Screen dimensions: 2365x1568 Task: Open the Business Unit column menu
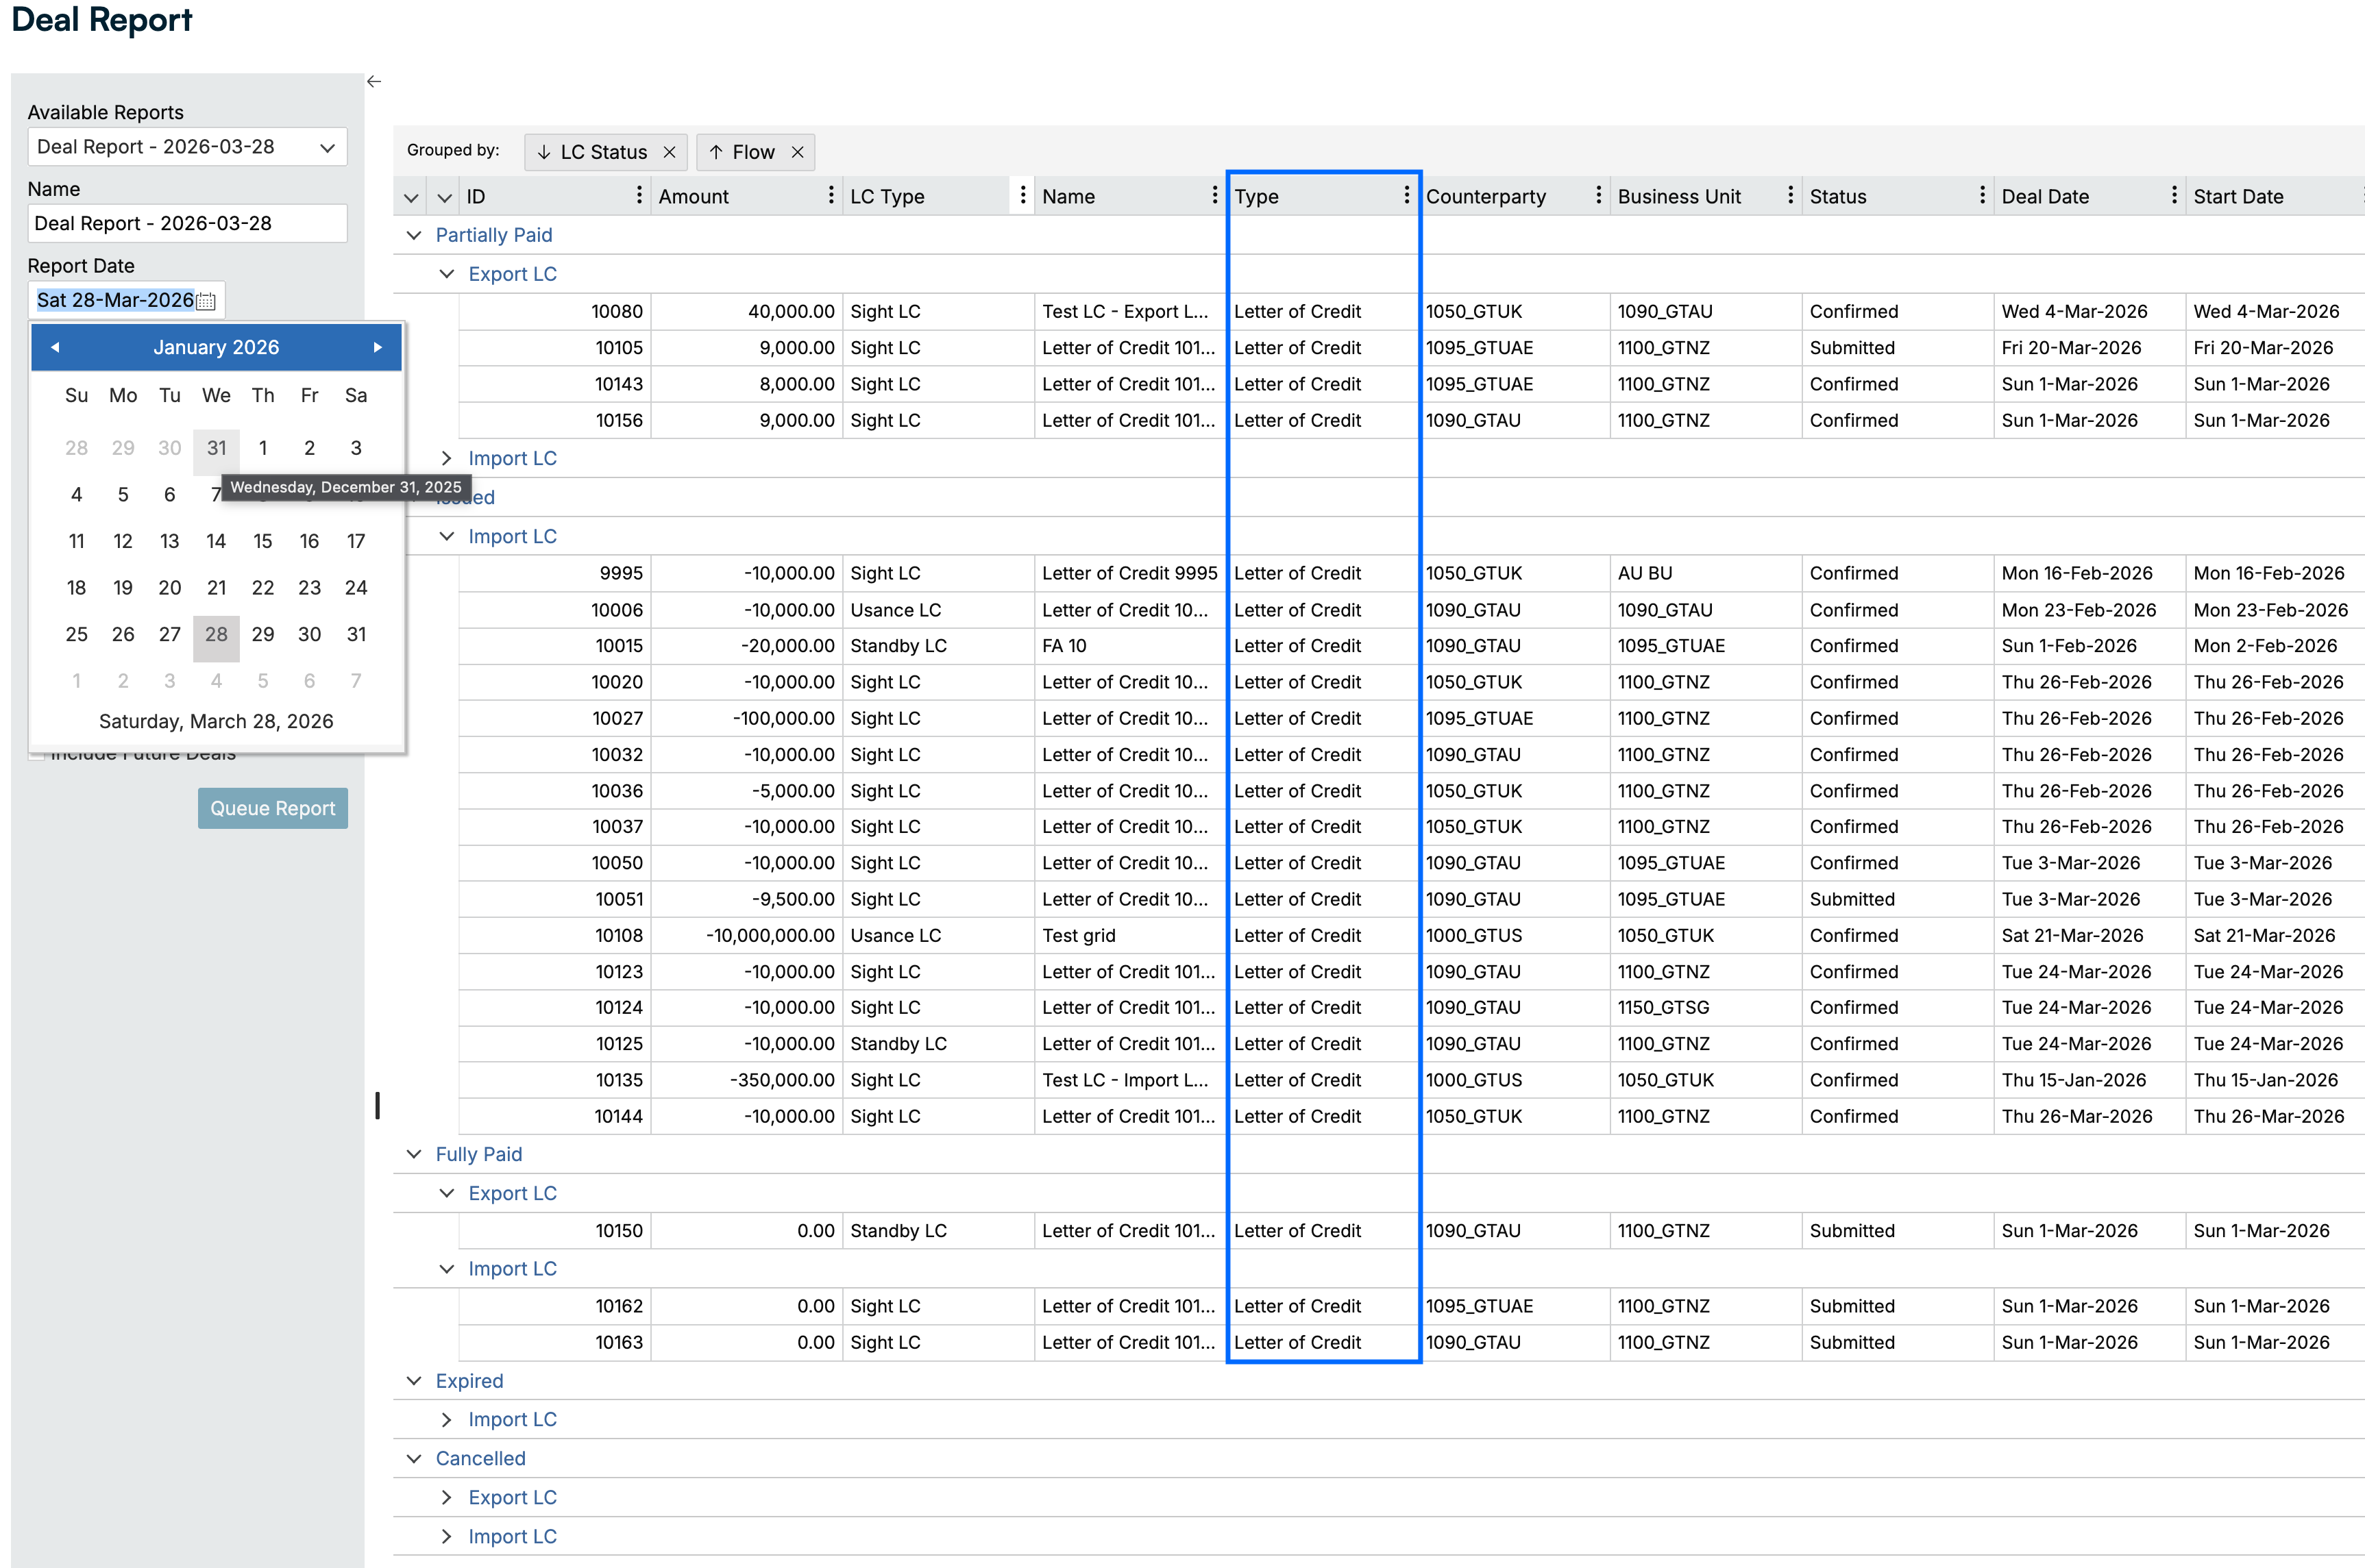pyautogui.click(x=1790, y=195)
